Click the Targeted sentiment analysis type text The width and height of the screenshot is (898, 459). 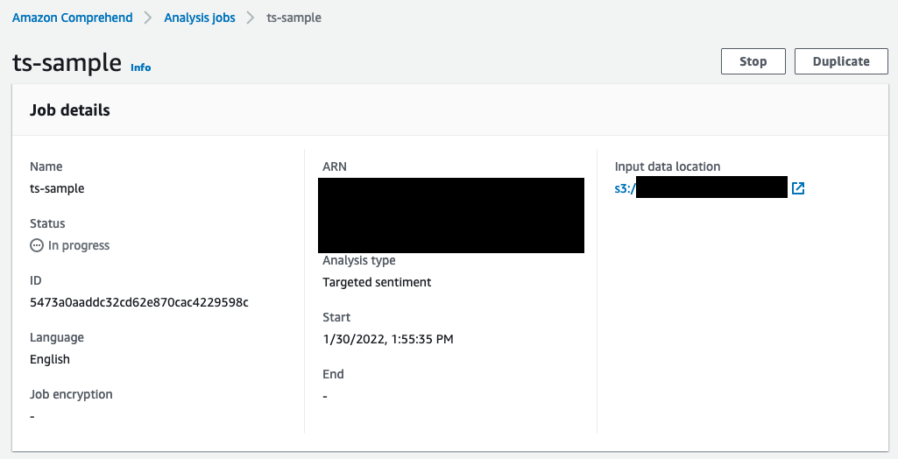pos(377,282)
